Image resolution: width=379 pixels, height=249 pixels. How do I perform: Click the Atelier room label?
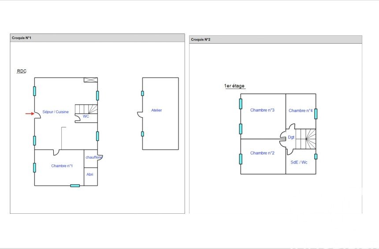point(156,110)
